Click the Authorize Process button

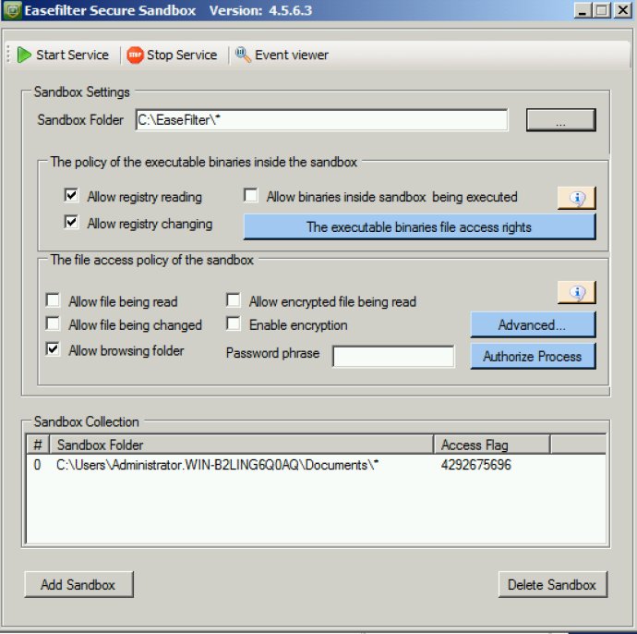[x=533, y=356]
